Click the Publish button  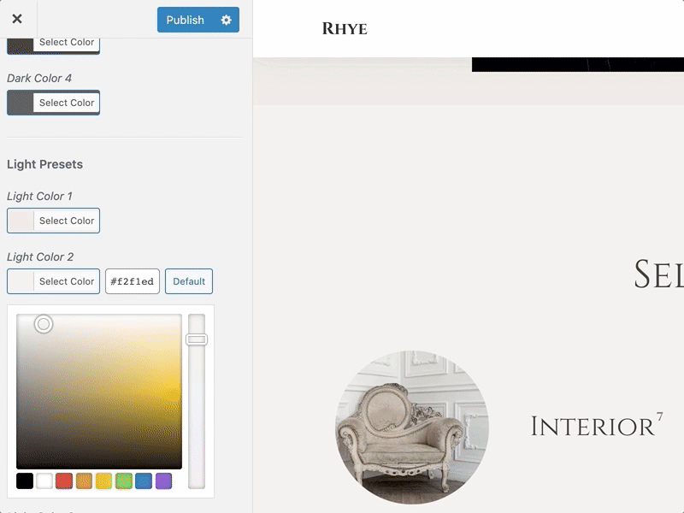pos(186,20)
